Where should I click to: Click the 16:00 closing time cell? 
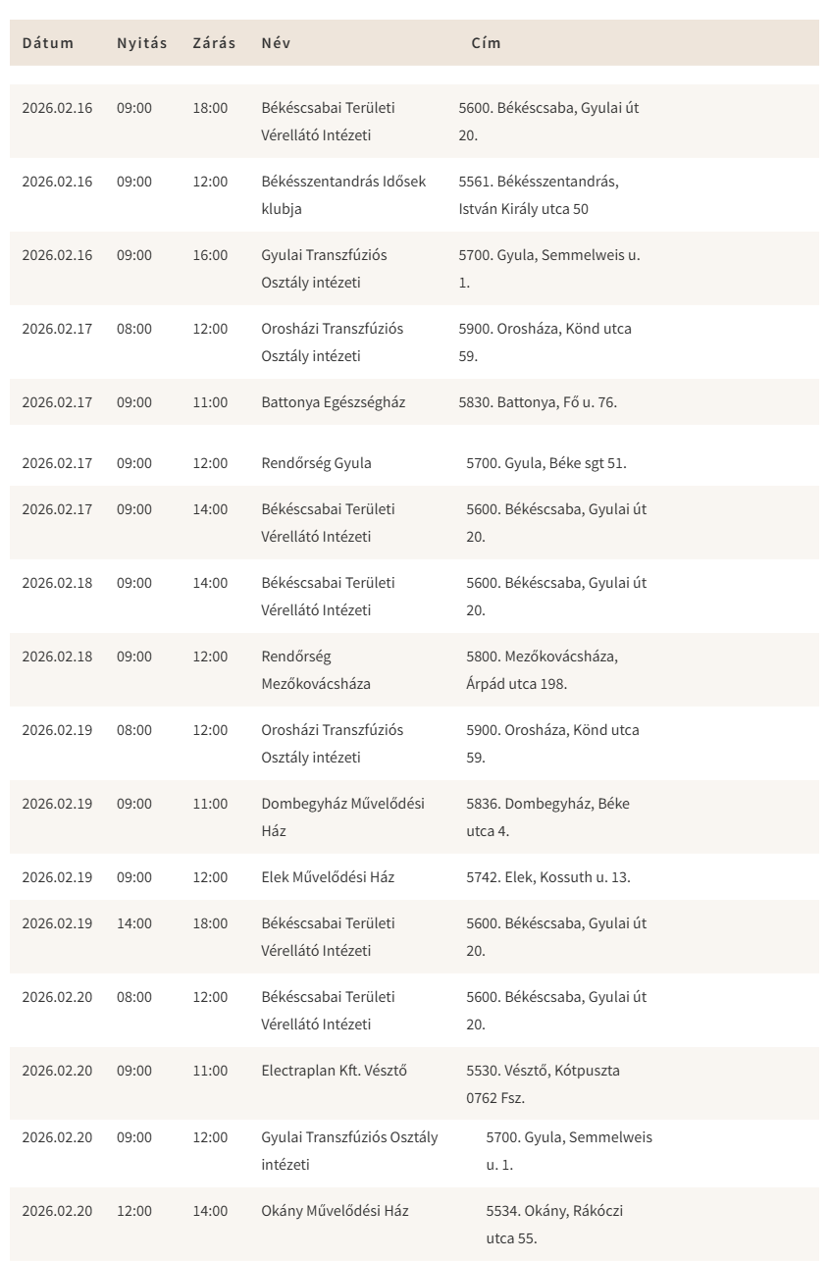coord(210,254)
